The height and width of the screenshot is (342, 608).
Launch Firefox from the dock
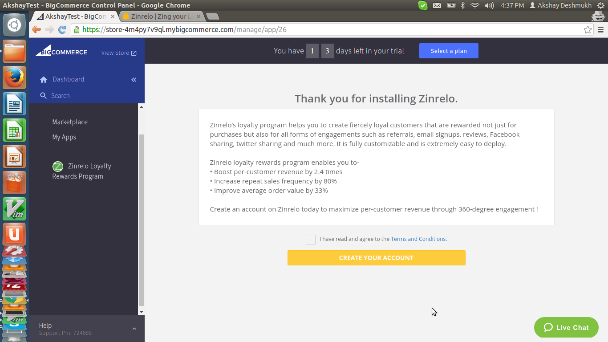coord(14,77)
